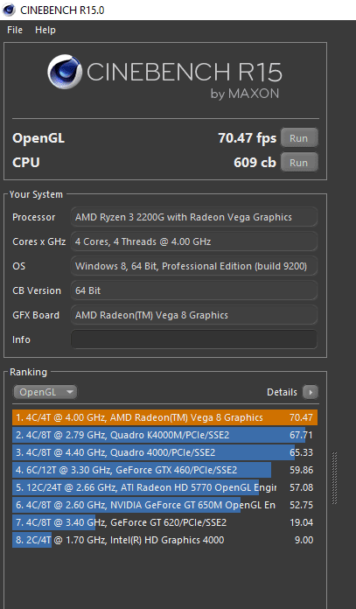Screen dimensions: 356x609
Task: Click the GFX Board field
Action: 193,315
